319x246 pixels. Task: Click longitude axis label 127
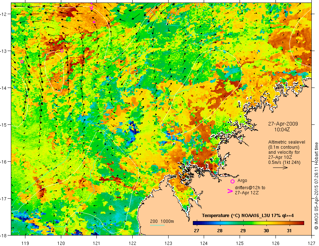tap(311, 243)
